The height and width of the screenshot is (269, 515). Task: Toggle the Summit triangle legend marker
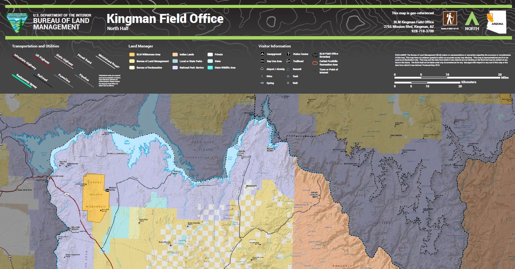[x=288, y=69]
